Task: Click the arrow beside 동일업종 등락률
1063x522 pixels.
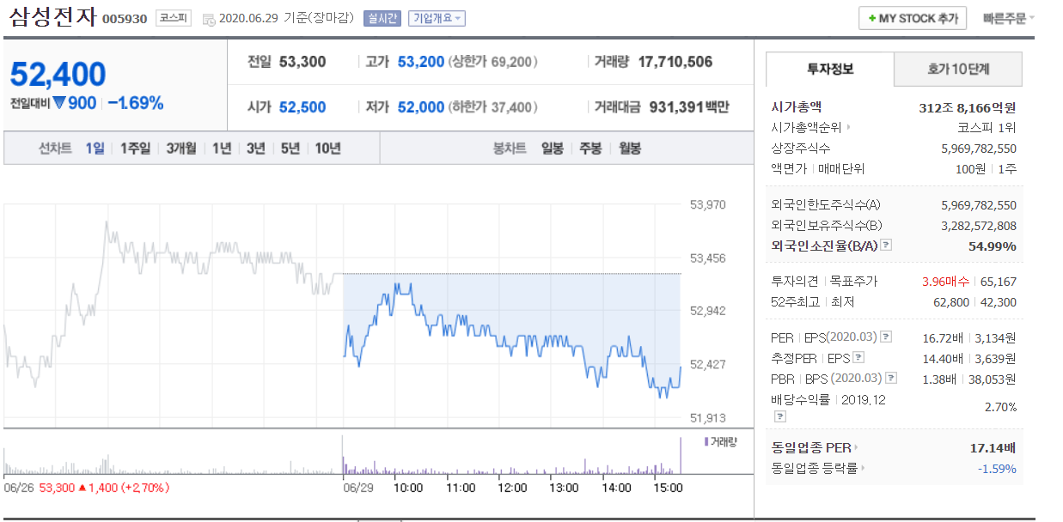Action: (x=862, y=469)
